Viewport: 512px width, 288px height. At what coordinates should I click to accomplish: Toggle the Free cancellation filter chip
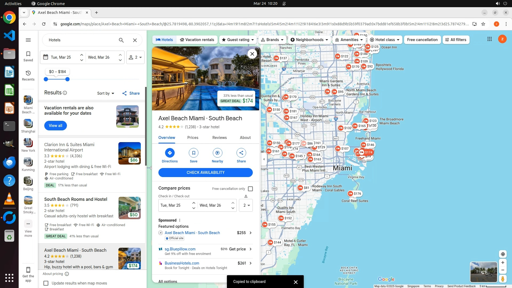tap(422, 40)
